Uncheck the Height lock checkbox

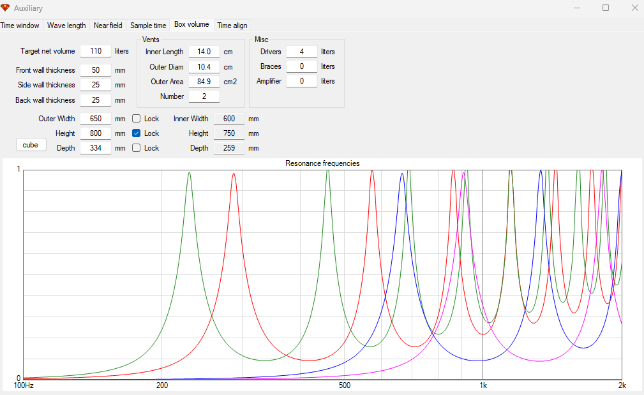tap(136, 133)
